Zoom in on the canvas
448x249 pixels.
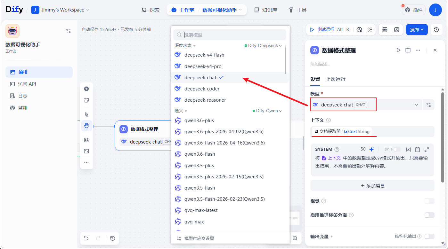coord(295,238)
